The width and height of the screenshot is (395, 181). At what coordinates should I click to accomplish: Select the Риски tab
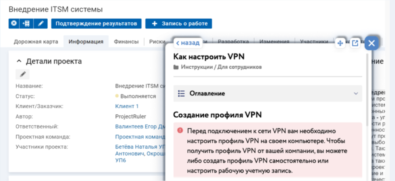pos(157,42)
